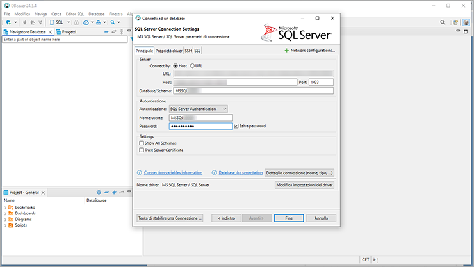
Task: Open the File menu
Action: point(6,14)
